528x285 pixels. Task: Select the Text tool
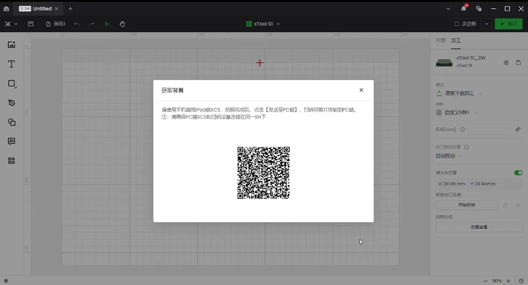[x=11, y=64]
